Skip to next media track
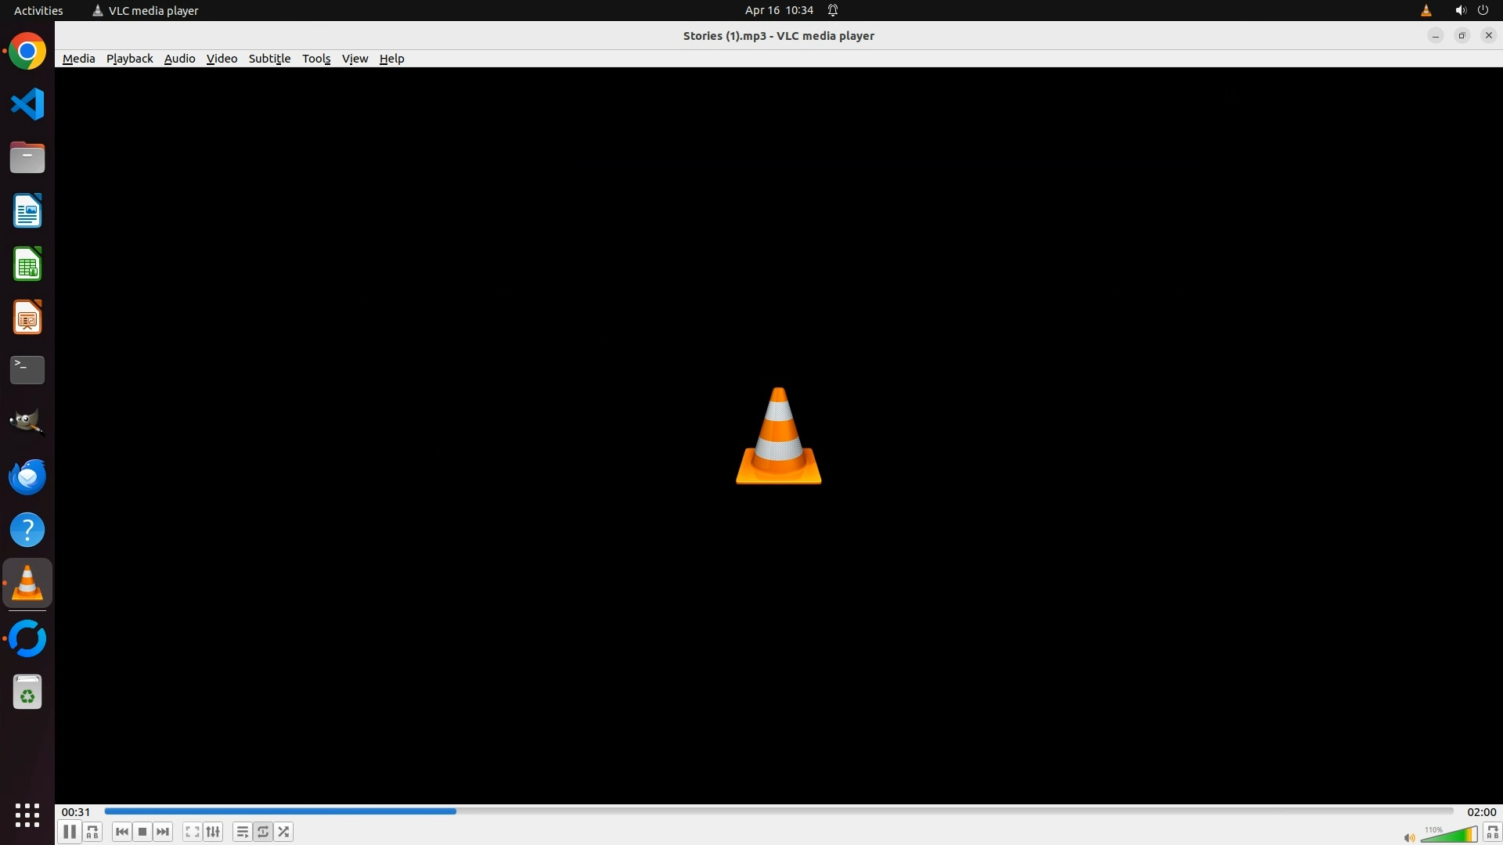This screenshot has width=1503, height=845. pyautogui.click(x=163, y=832)
